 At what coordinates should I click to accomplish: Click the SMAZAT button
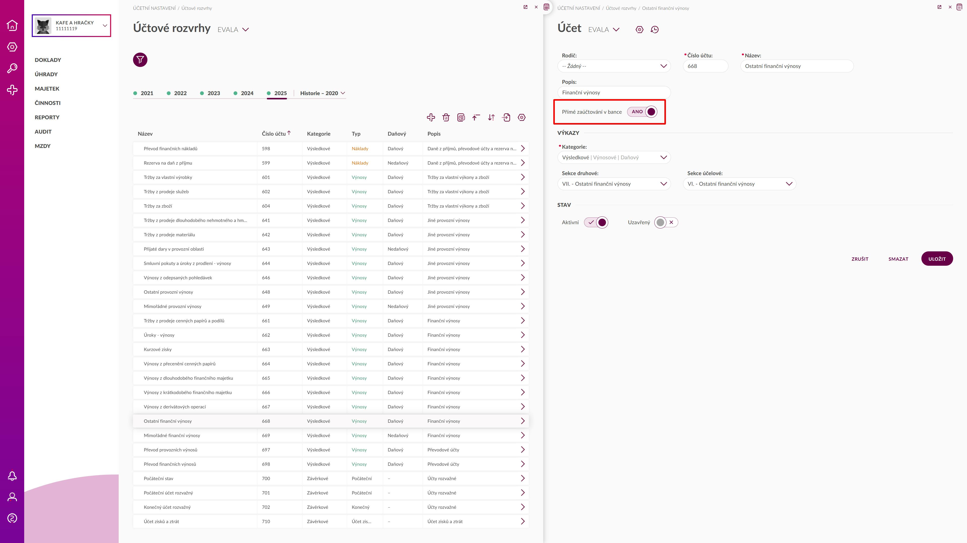(x=898, y=259)
